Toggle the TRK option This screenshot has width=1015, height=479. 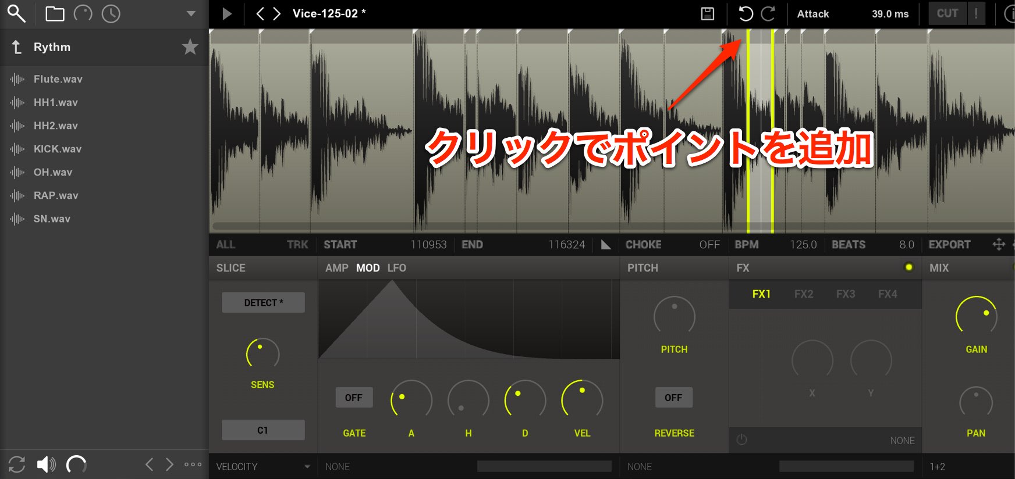(297, 245)
